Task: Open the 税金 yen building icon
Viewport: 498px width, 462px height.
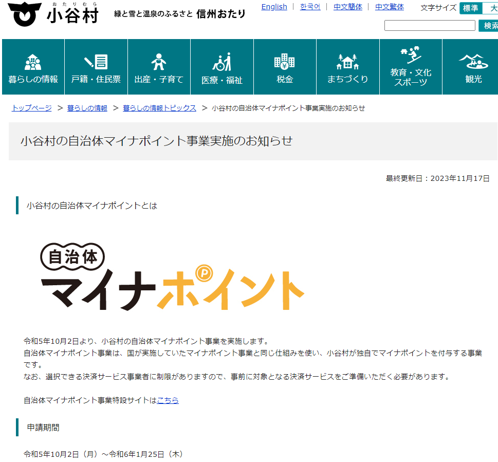Action: (x=285, y=61)
